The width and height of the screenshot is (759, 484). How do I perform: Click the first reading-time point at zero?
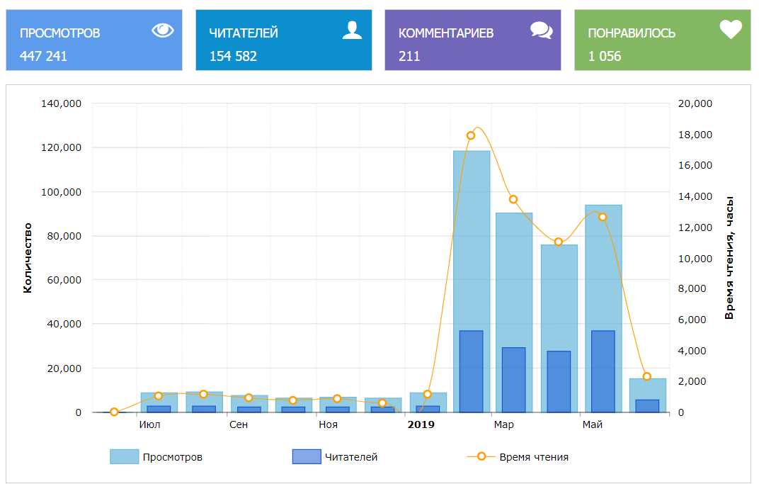click(114, 412)
